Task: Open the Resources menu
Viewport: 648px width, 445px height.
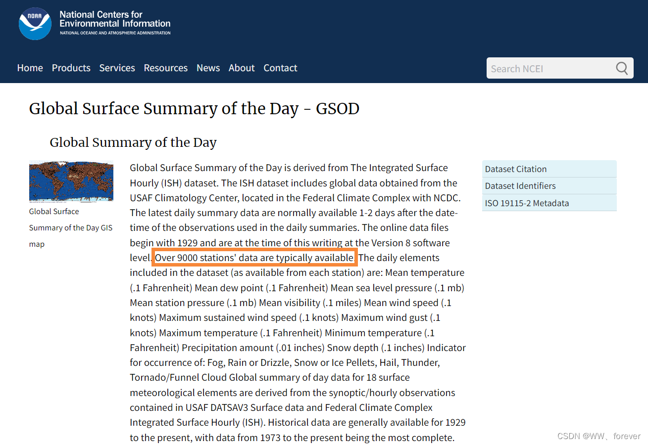Action: pyautogui.click(x=166, y=68)
